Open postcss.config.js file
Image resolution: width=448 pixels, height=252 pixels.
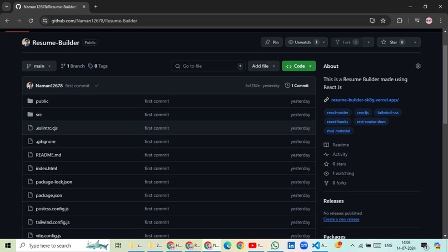tap(52, 209)
